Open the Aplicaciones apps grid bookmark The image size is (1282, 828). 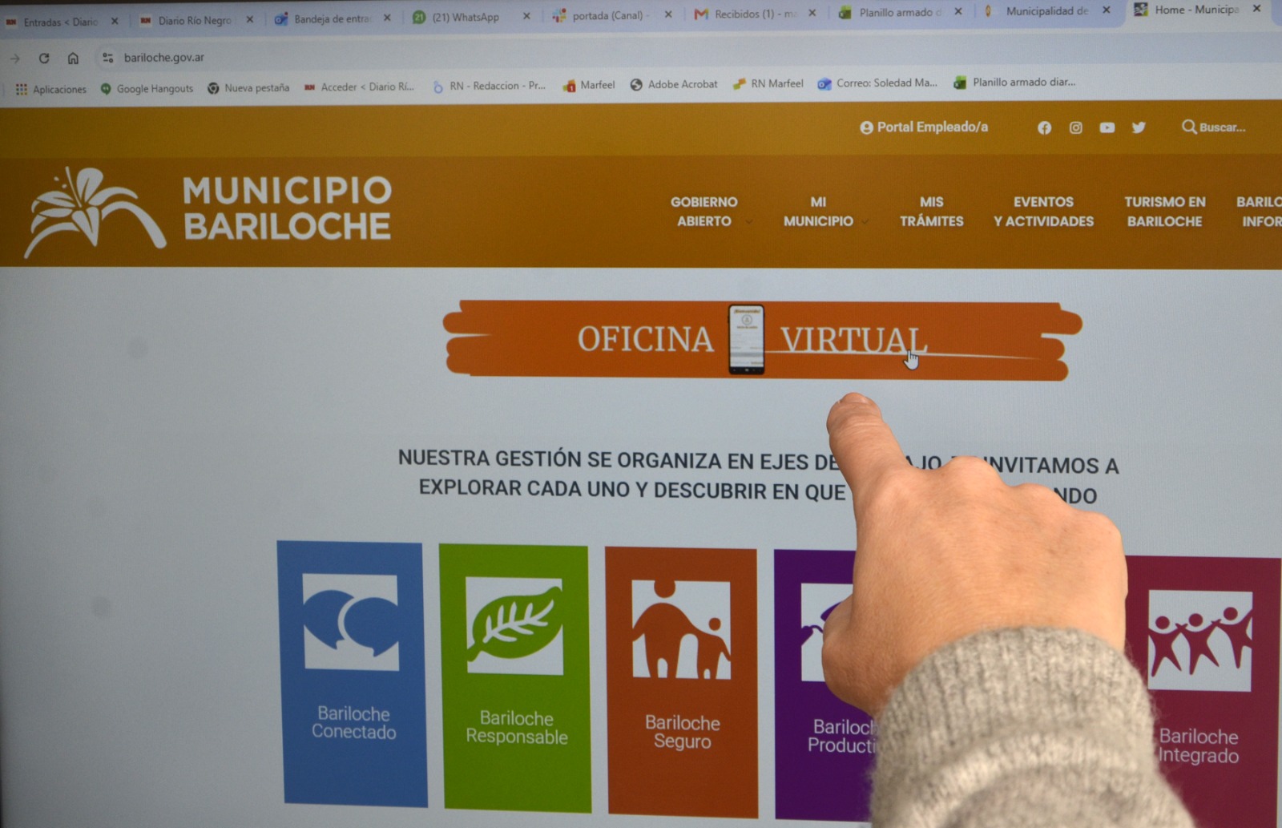50,89
